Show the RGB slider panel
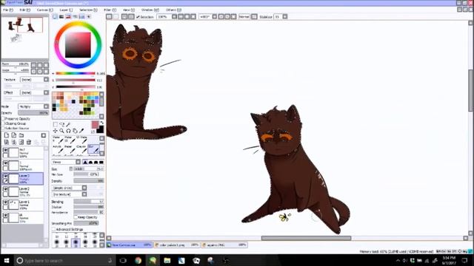Viewport: 474px width, 266px height. [x=61, y=16]
